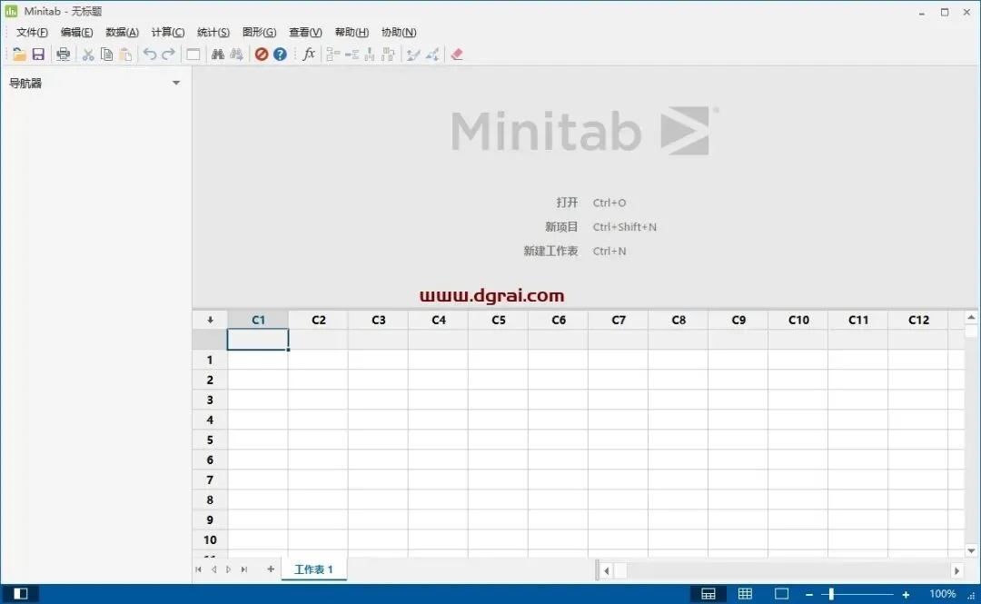Click the 打开 shortcut link

click(567, 203)
